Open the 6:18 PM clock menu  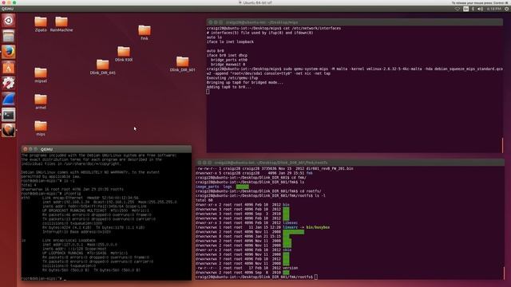pos(494,9)
